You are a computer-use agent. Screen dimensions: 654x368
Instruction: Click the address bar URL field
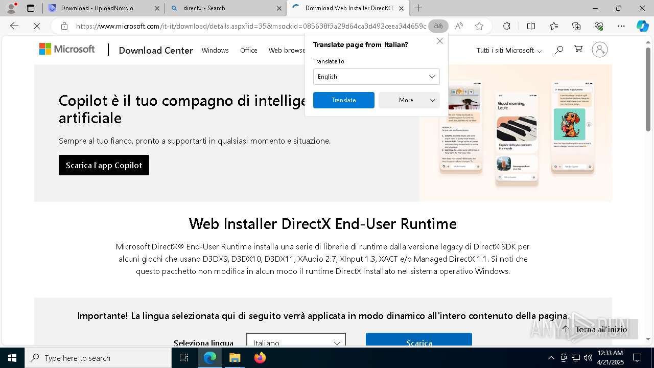coord(250,26)
